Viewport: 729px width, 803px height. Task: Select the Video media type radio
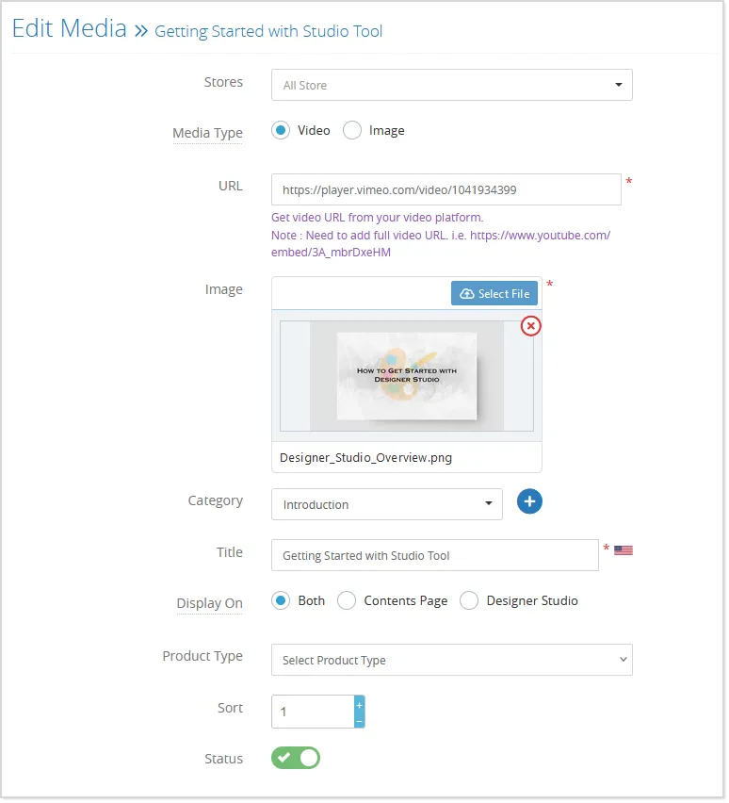[x=281, y=131]
